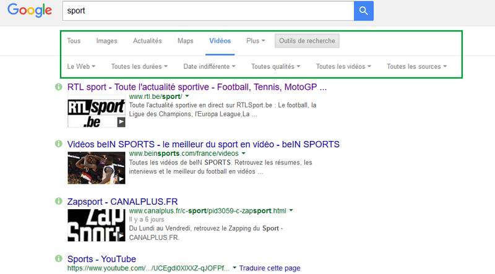Click the 'Il y a 6 jours' text
495x274 pixels.
click(x=147, y=220)
